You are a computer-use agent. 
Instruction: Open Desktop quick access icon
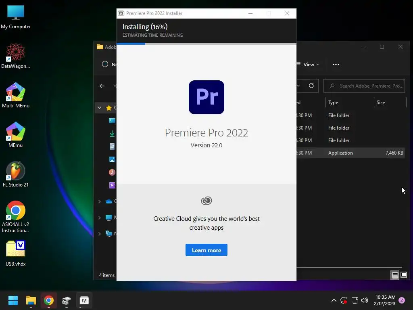click(112, 121)
